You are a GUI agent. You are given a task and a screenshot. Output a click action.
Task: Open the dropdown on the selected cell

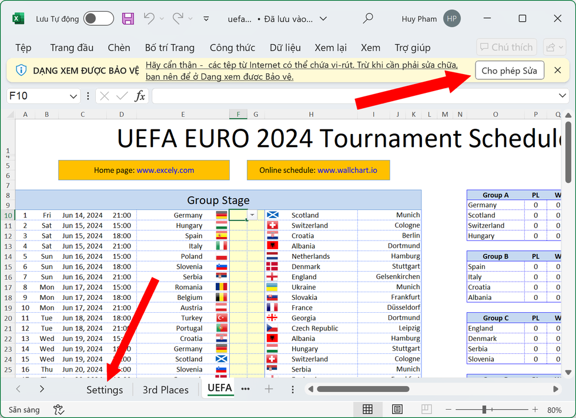click(x=252, y=215)
